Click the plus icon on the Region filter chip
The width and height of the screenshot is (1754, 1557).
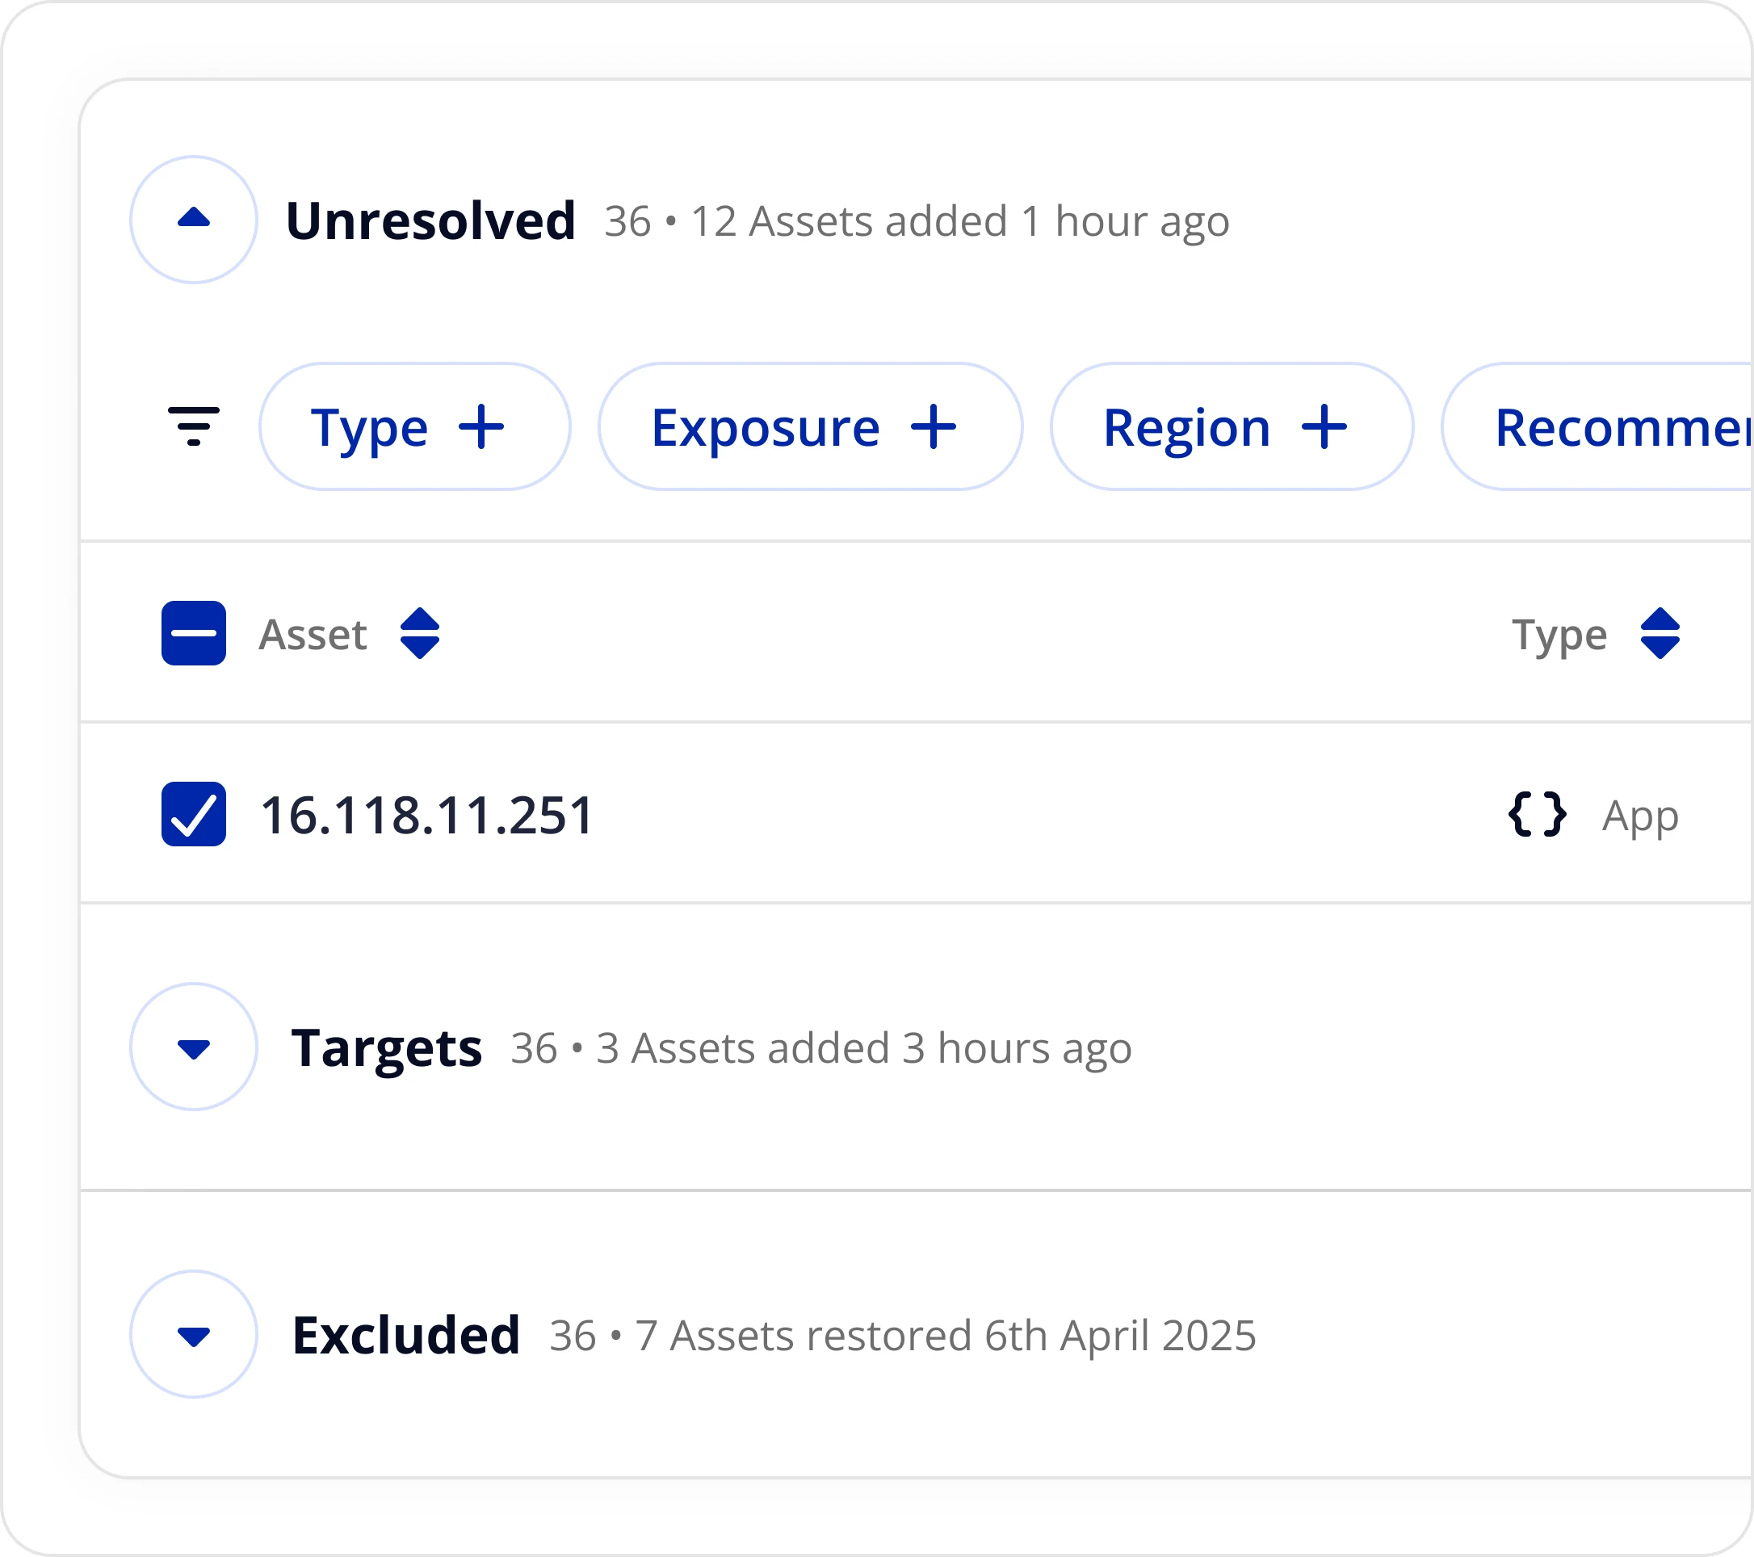pyautogui.click(x=1327, y=426)
